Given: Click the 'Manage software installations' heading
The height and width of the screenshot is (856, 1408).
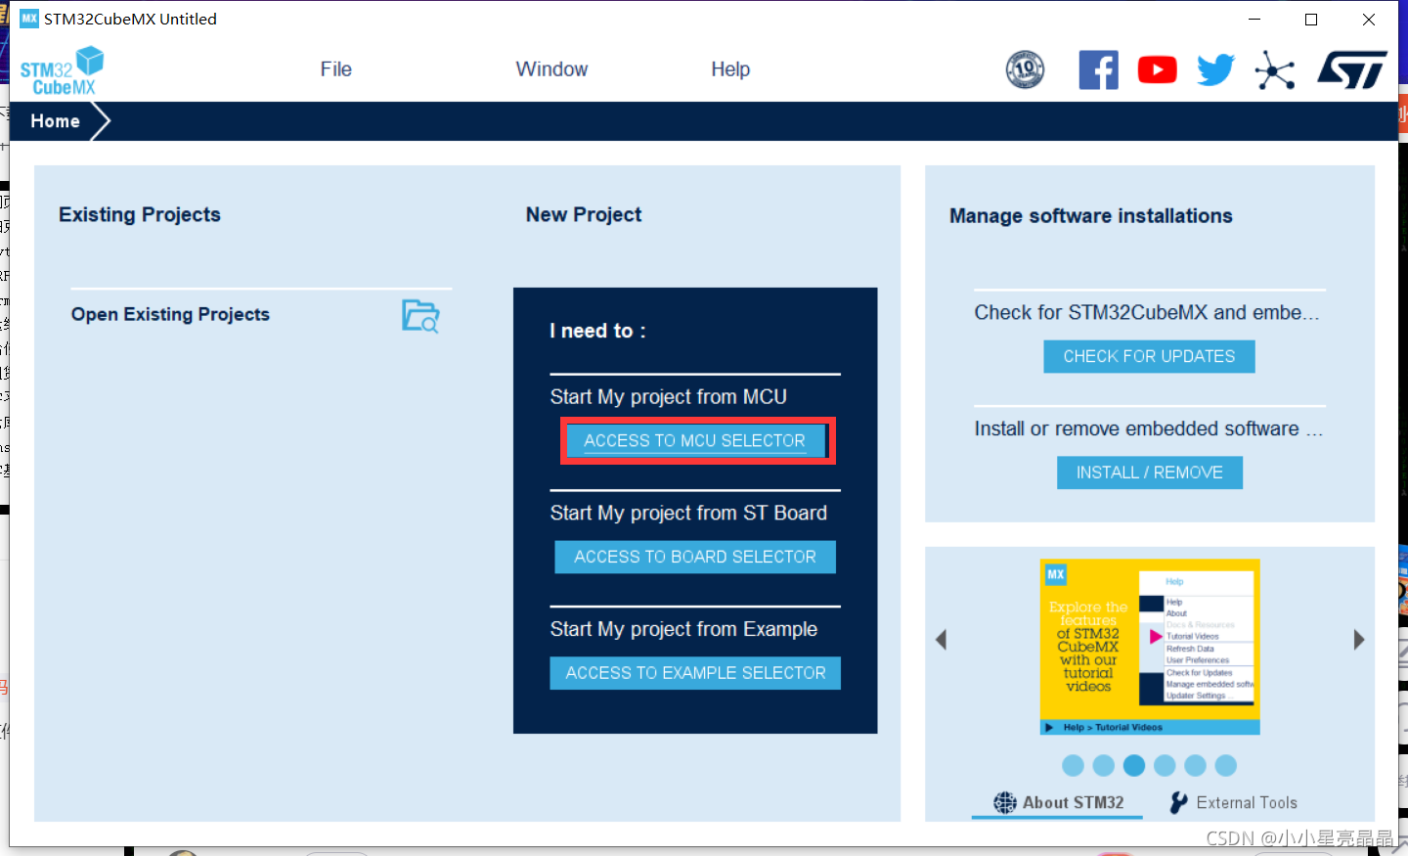Looking at the screenshot, I should click(1090, 216).
